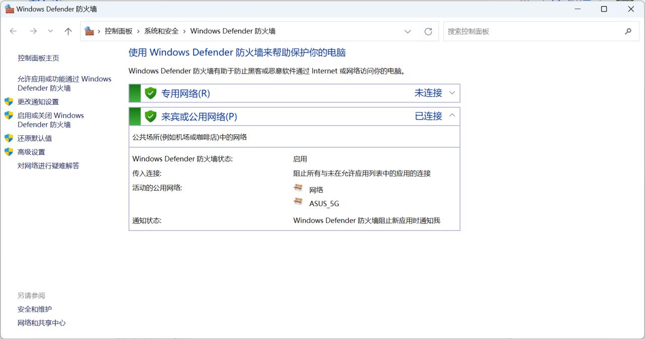
Task: Select the 网络 network name
Action: click(x=316, y=190)
